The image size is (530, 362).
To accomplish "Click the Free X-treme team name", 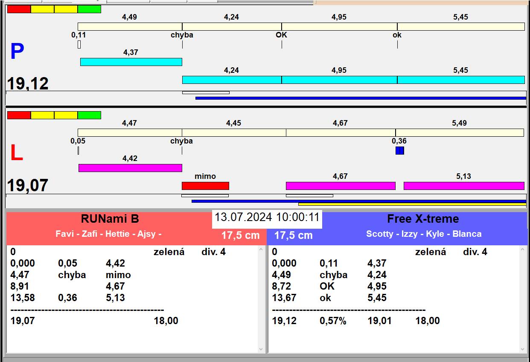I will tap(423, 219).
